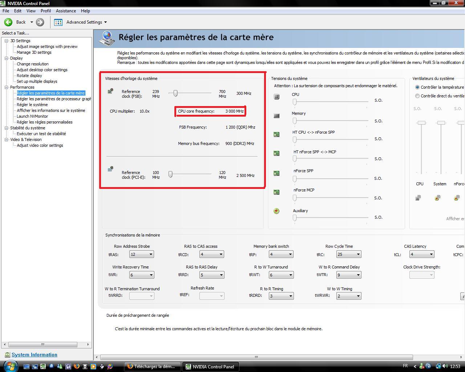Open the tRAS dropdown
Screen dimensions: 465x372
[x=142, y=254]
